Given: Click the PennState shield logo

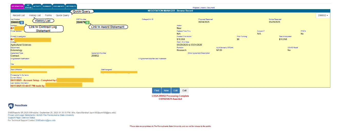Looking at the screenshot, I should tap(11, 106).
